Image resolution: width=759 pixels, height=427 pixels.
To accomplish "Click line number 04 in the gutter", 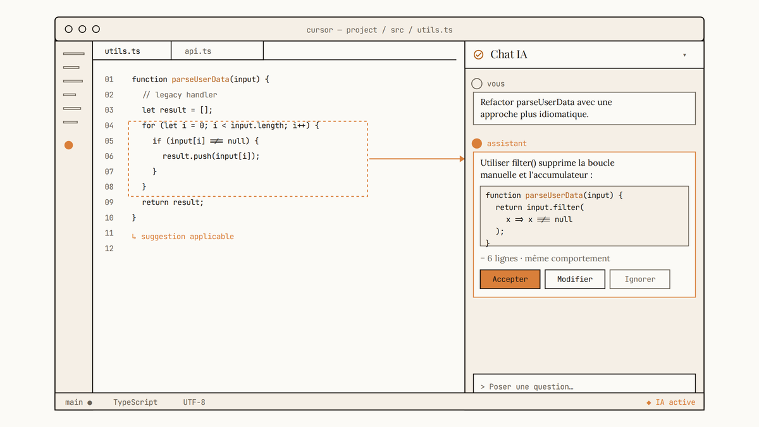I will click(109, 125).
